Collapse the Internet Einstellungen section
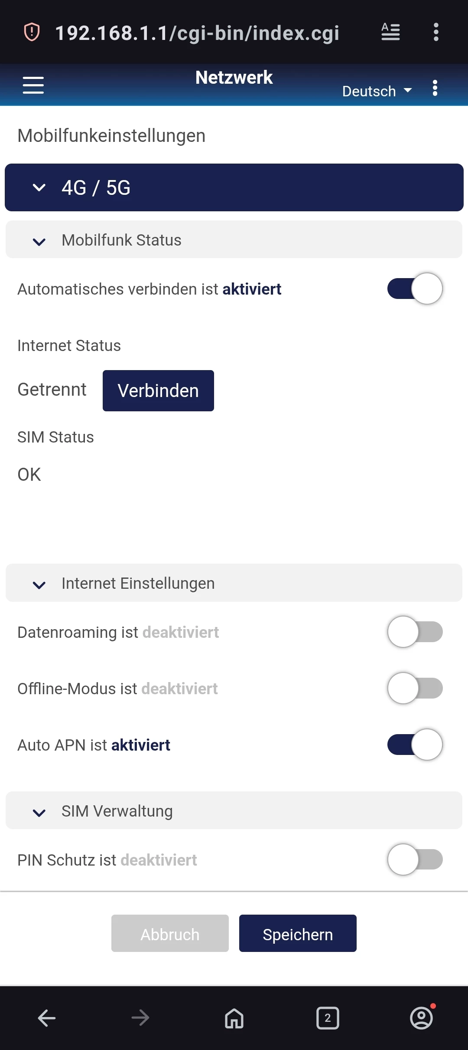The height and width of the screenshot is (1050, 468). (x=234, y=583)
